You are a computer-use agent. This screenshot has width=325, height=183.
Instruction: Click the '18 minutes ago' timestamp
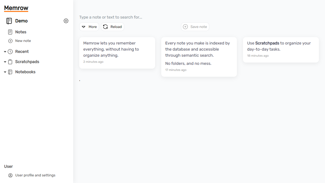tap(258, 56)
